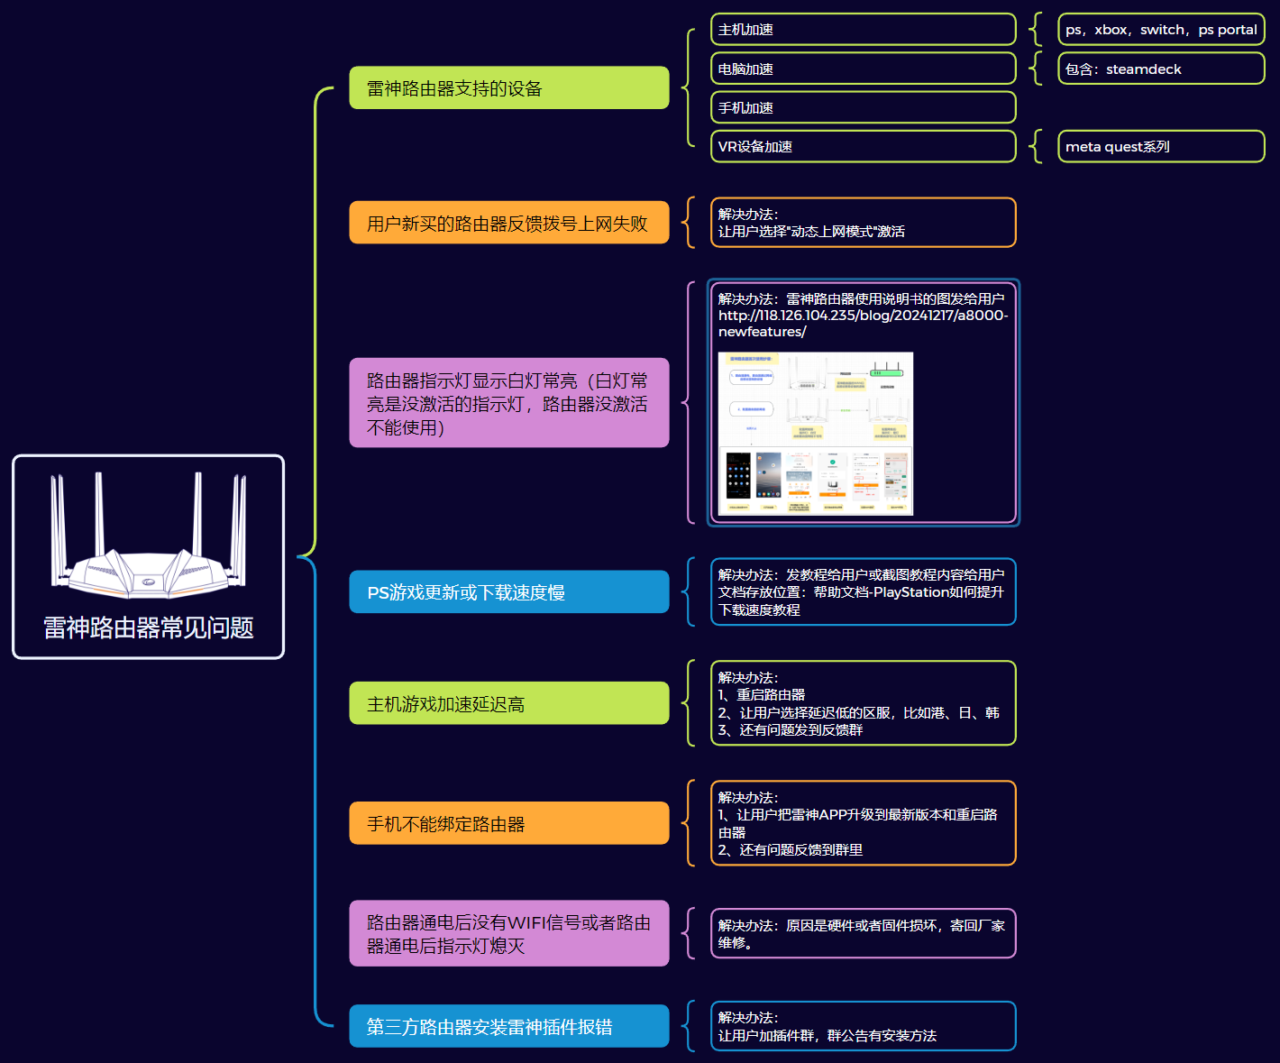The width and height of the screenshot is (1280, 1063).
Task: Select the PS游戏更新或下载速度慢 topic
Action: [509, 592]
